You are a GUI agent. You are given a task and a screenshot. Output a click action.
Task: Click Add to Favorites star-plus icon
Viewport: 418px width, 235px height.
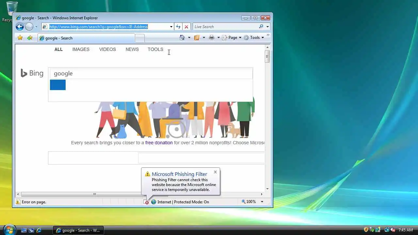pyautogui.click(x=30, y=38)
